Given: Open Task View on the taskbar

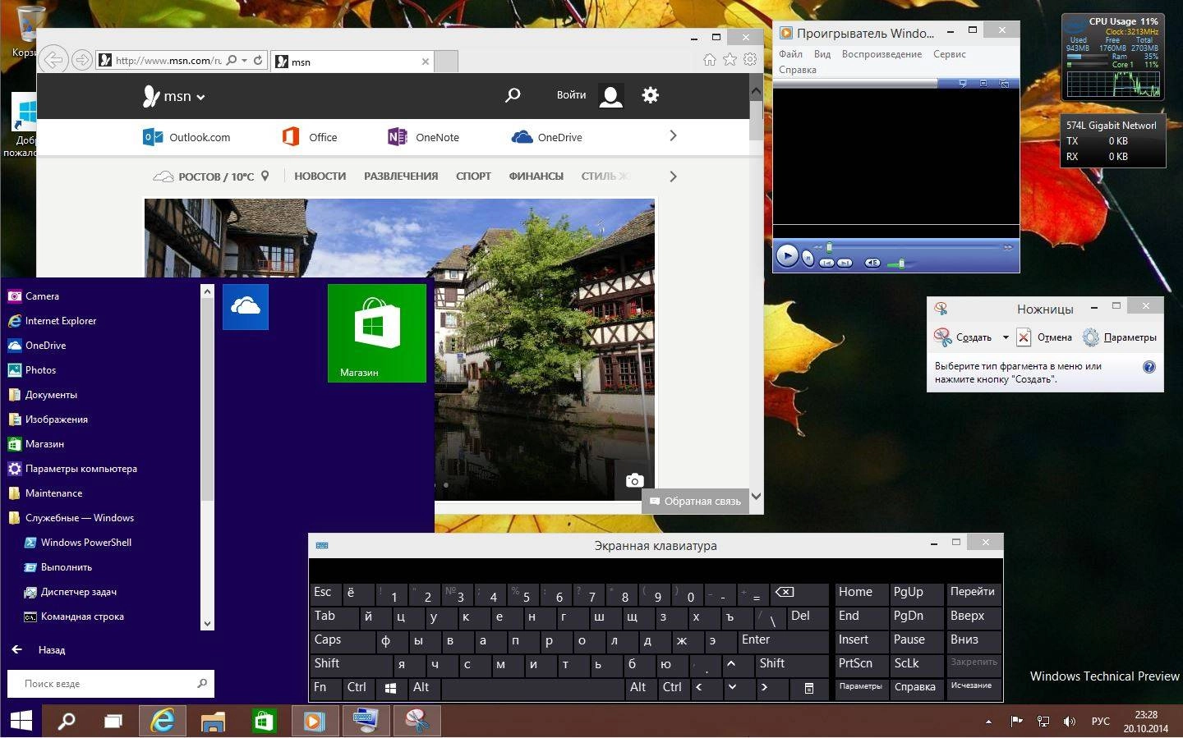Looking at the screenshot, I should click(113, 721).
